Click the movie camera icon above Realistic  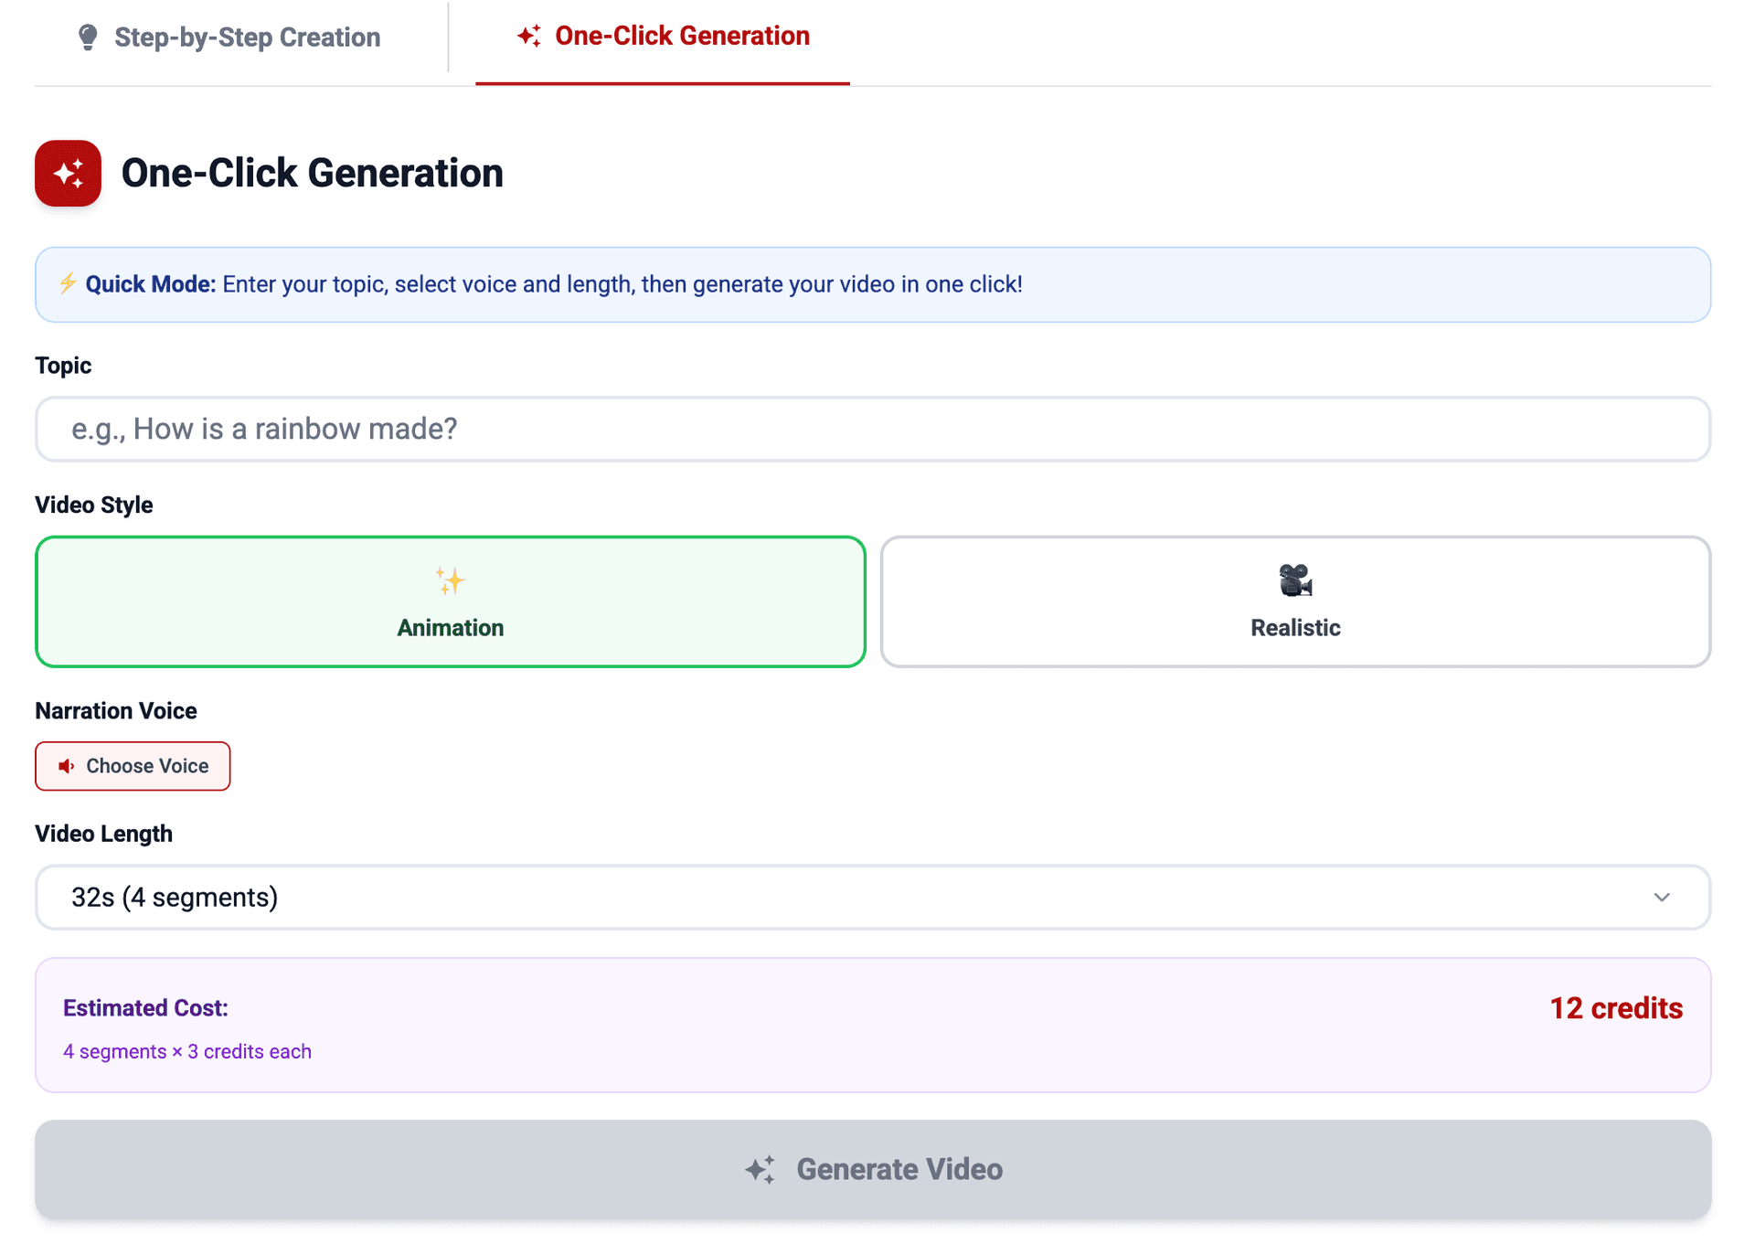(x=1295, y=580)
